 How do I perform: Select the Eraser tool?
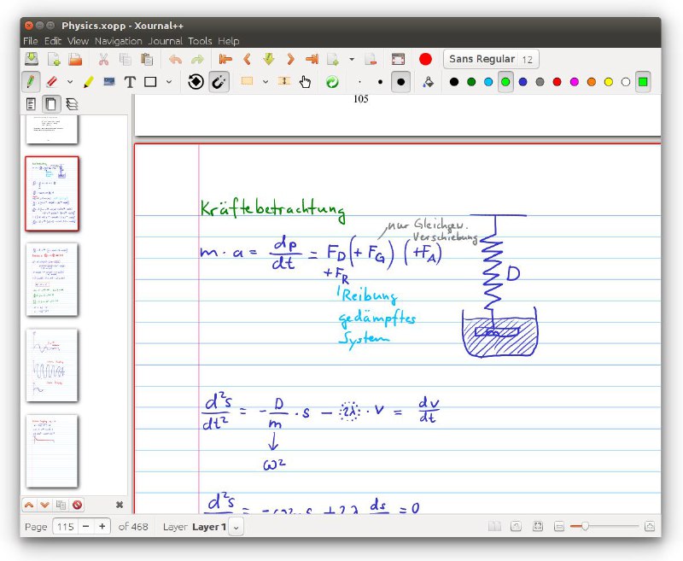[x=52, y=81]
